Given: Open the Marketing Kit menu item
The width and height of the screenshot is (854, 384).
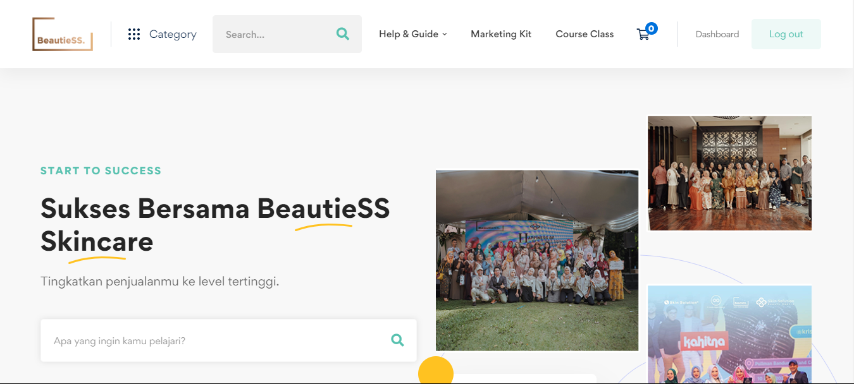Looking at the screenshot, I should click(x=501, y=34).
